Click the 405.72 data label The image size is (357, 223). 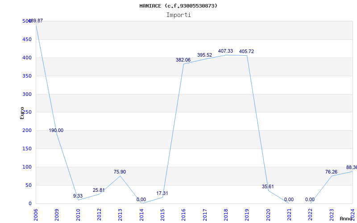tap(246, 51)
